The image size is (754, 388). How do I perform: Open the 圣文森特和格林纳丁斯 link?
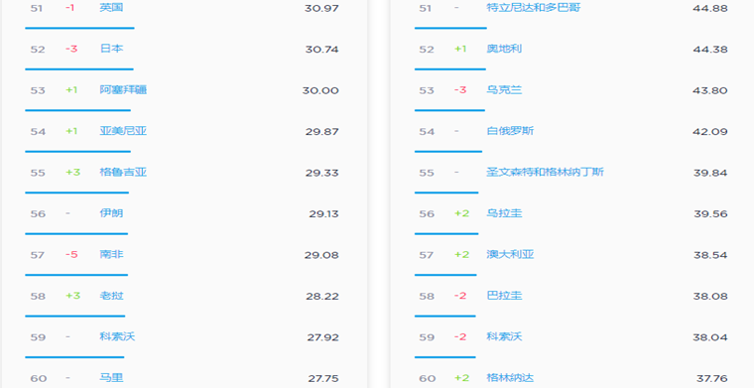point(545,172)
